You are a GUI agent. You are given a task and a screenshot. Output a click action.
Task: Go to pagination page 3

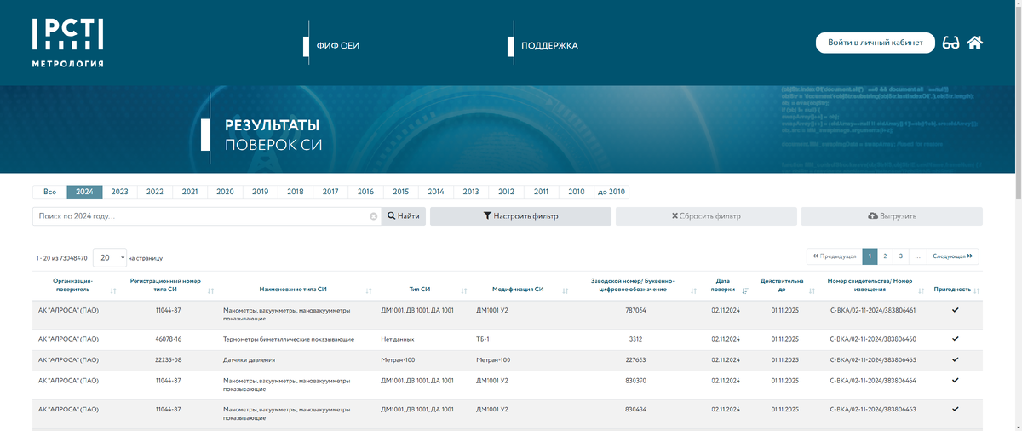click(900, 256)
